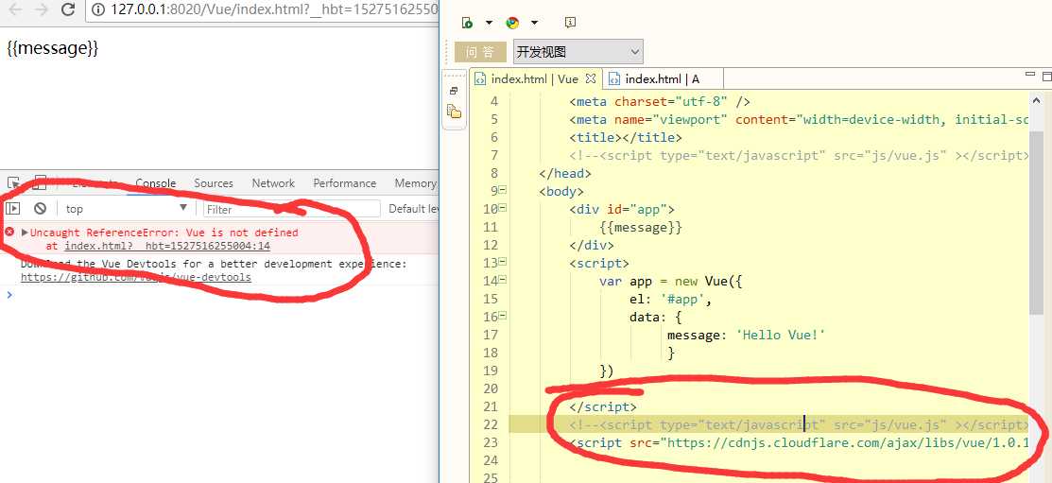
Task: Collapse the body fold marker on line 9
Action: click(x=503, y=191)
